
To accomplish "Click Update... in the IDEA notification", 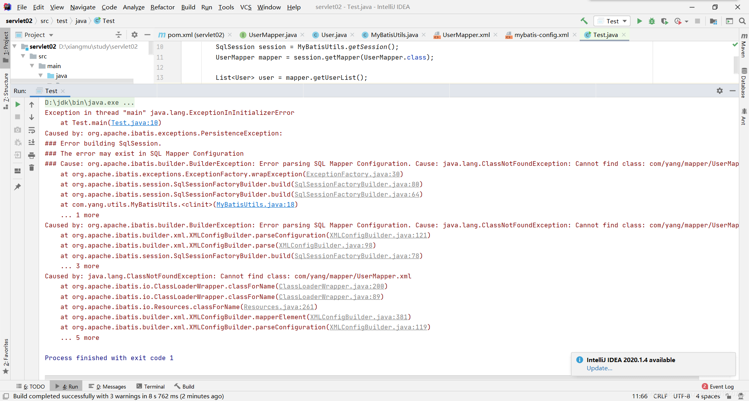I will tap(600, 368).
